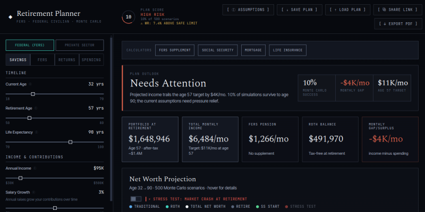Click the Monthly Gap/Surplus card

tap(390, 139)
